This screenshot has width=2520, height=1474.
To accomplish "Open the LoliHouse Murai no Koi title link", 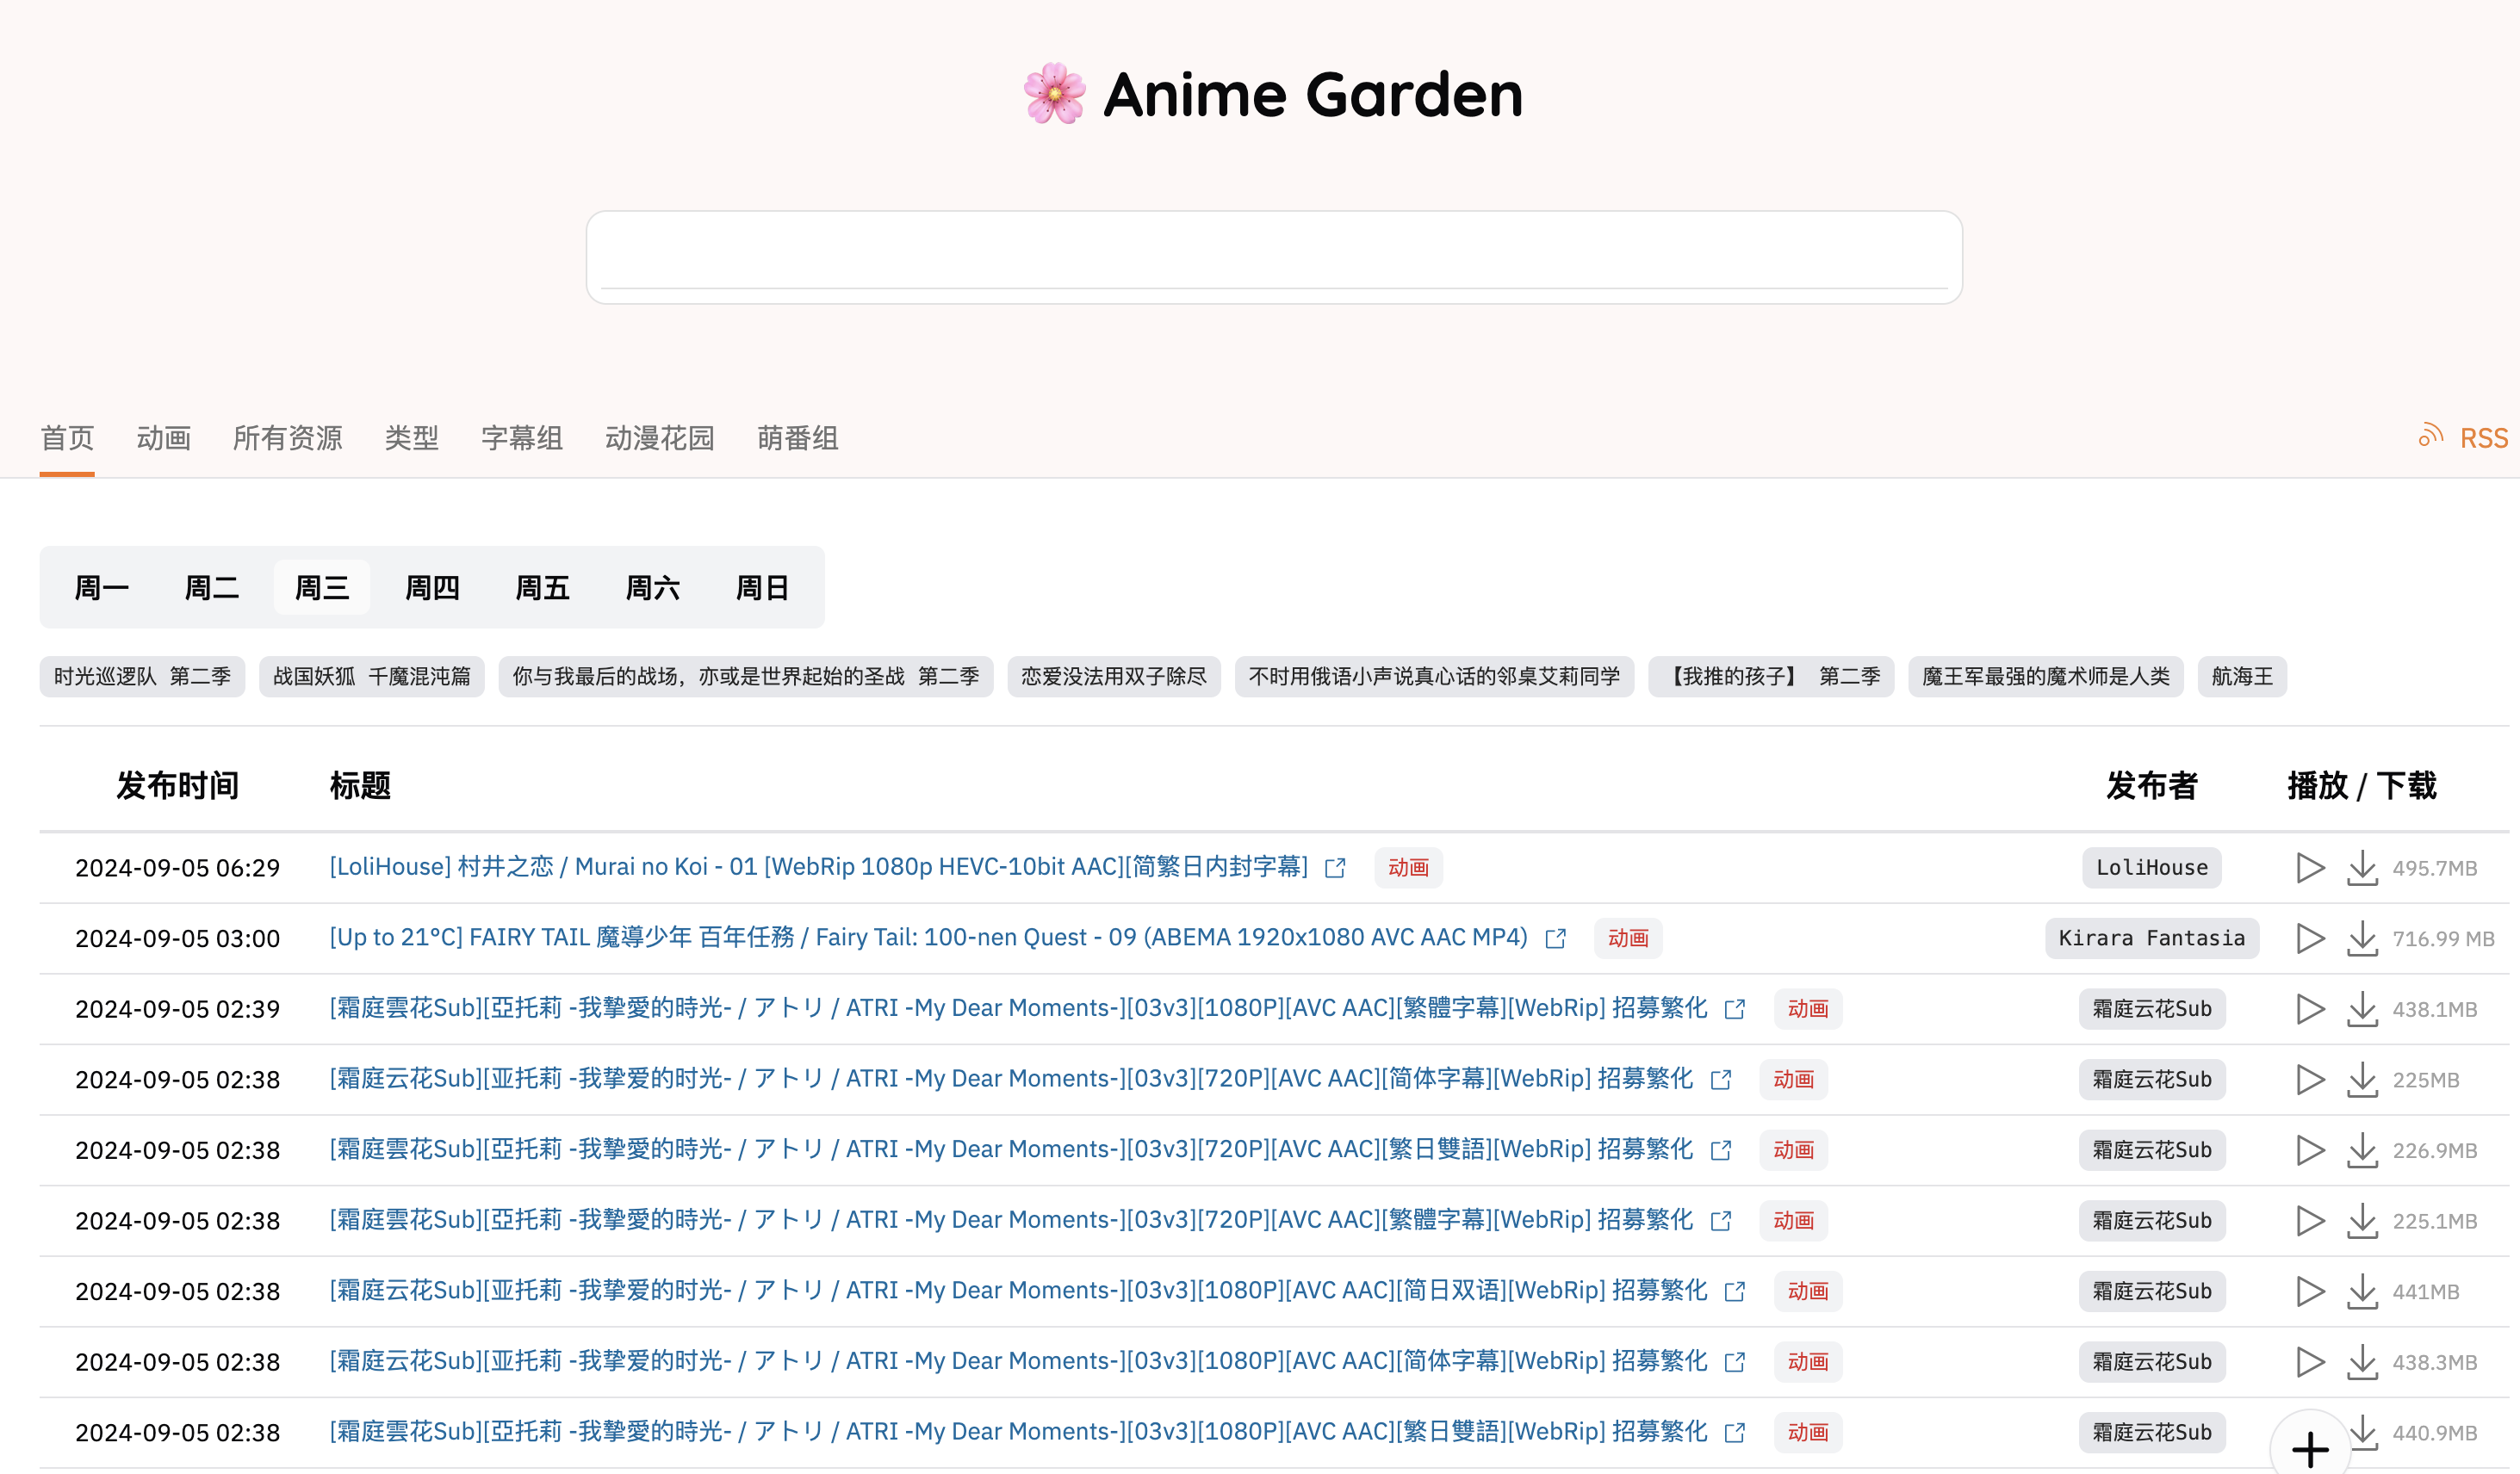I will [819, 867].
